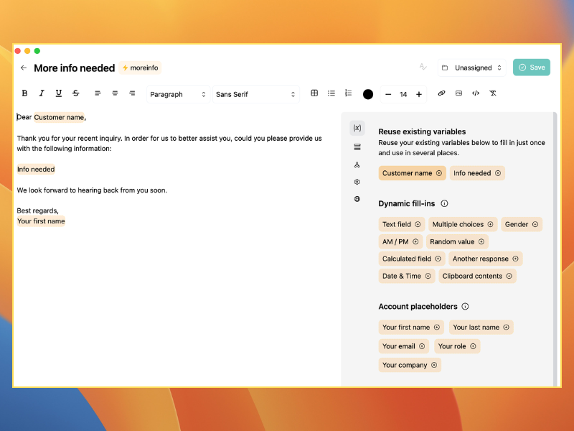Insert the Your email placeholder

(x=403, y=346)
